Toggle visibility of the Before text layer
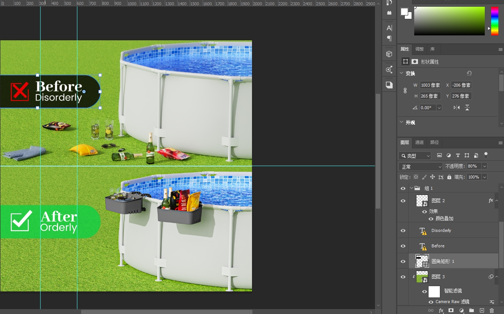The height and width of the screenshot is (314, 504). [403, 246]
